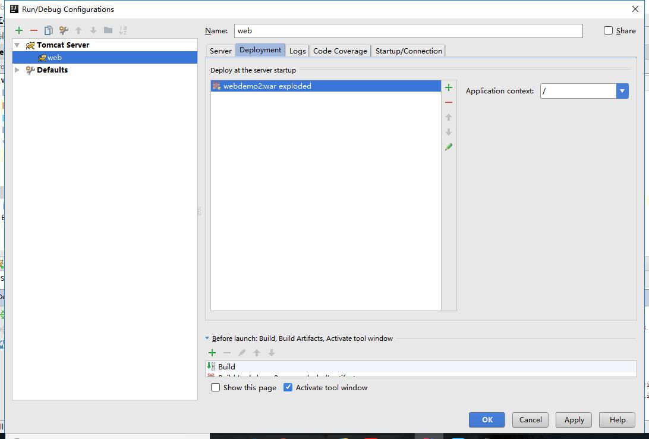Collapse the Before launch section

coord(207,338)
